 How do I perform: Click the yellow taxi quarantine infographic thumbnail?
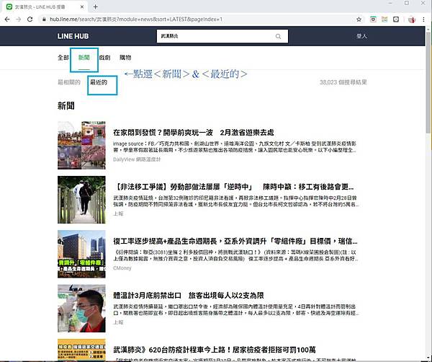pos(81,350)
